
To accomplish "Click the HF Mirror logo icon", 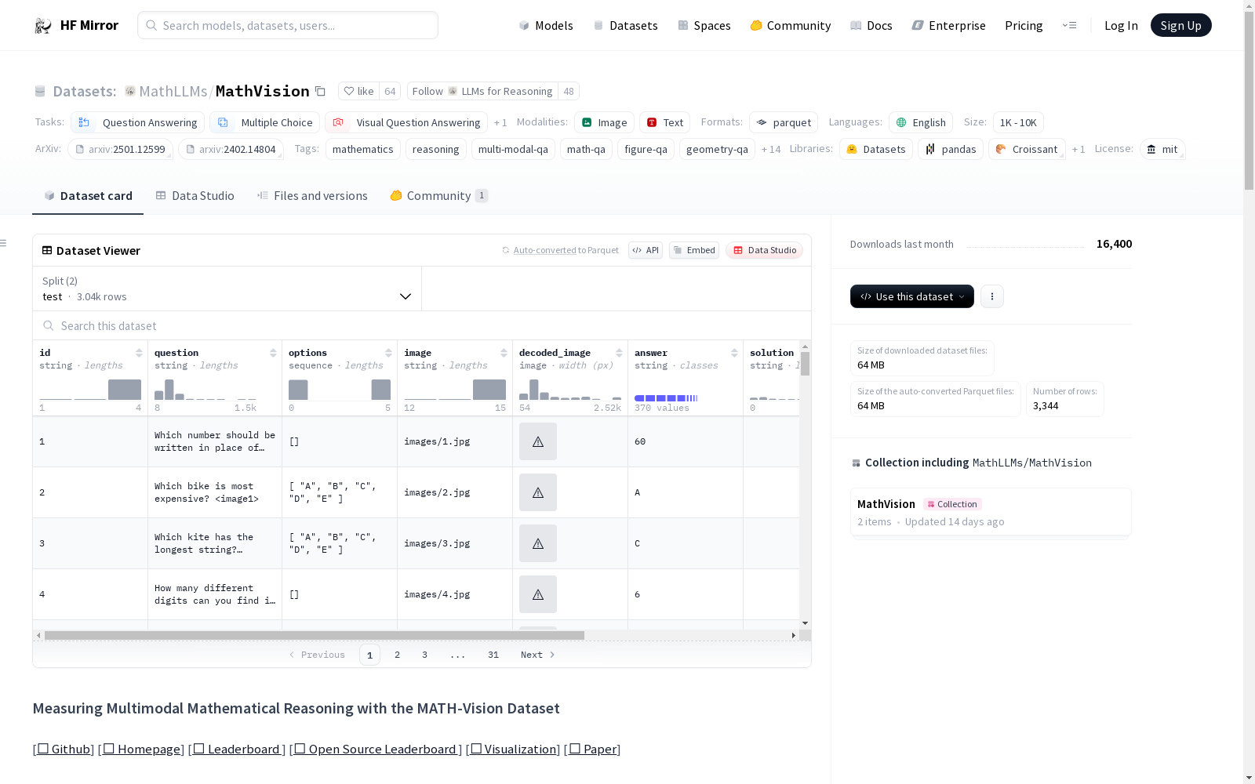I will pos(43,25).
